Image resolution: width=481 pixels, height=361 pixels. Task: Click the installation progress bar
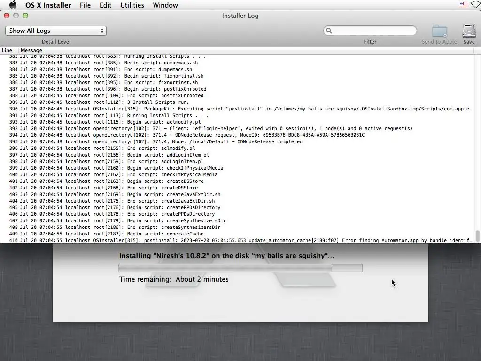point(240,267)
